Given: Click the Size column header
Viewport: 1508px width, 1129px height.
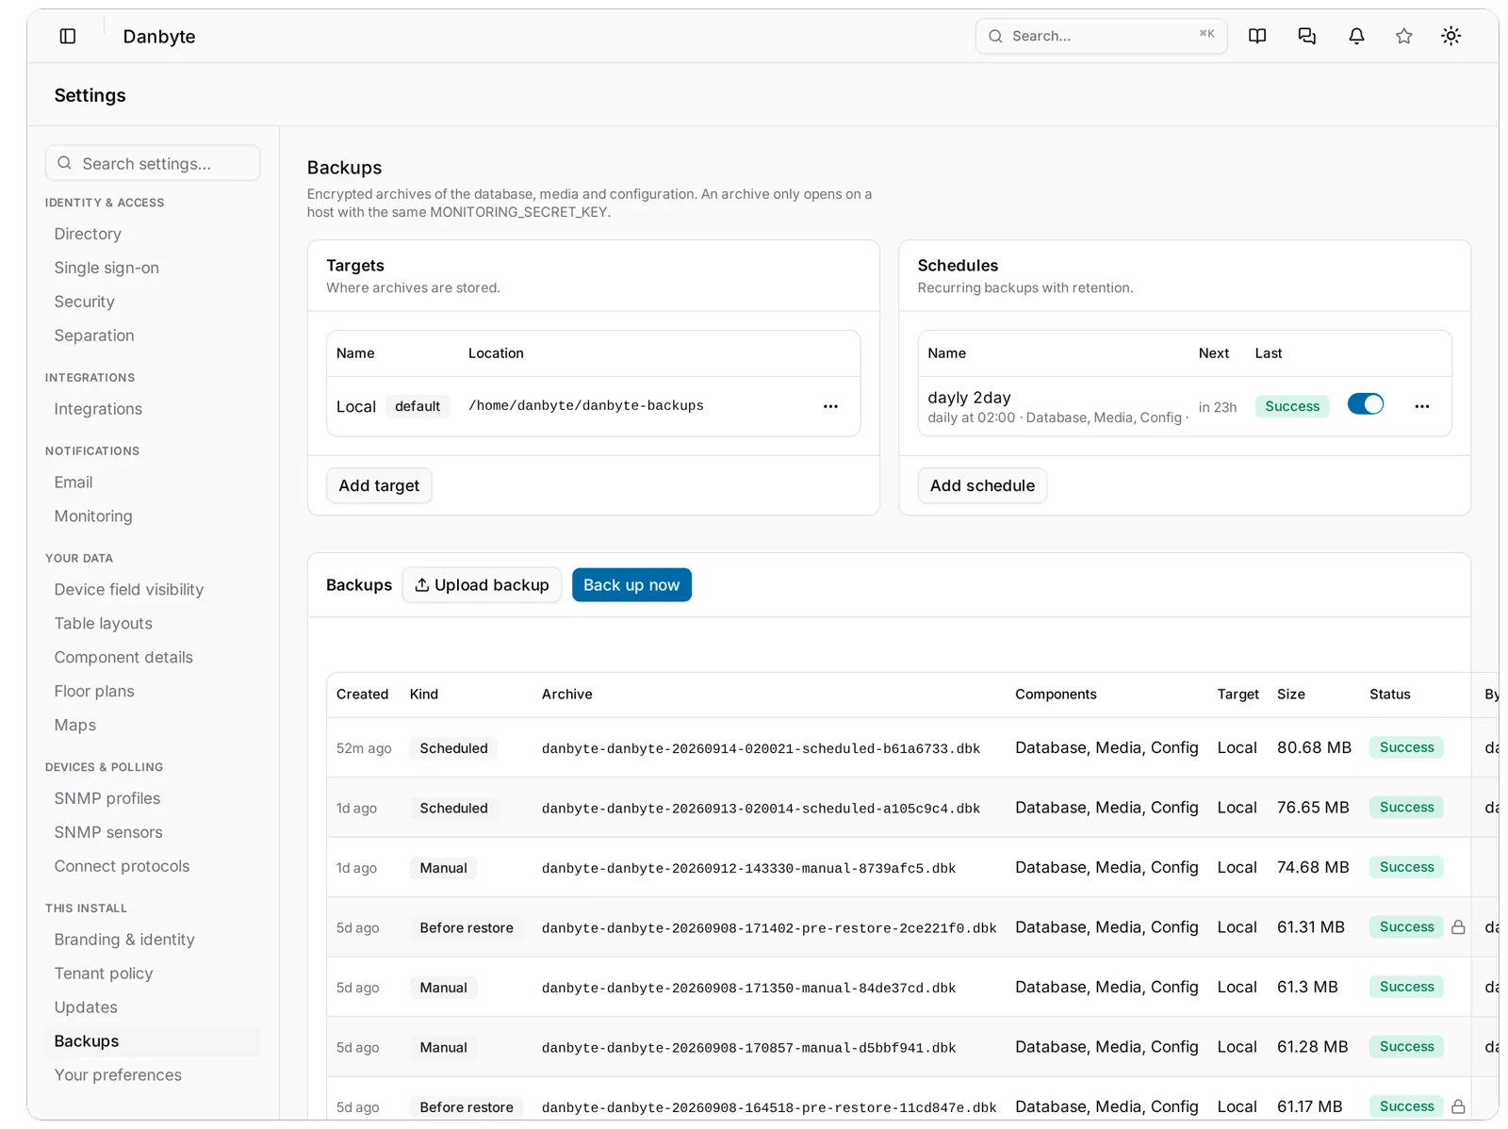Looking at the screenshot, I should click(1291, 695).
